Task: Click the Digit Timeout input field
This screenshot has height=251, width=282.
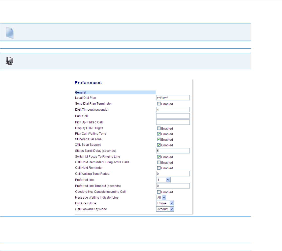Action: pyautogui.click(x=173, y=110)
